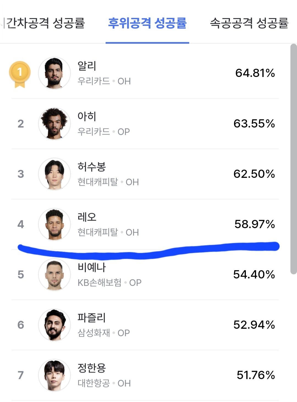Click 아히's 63.55% success rate
Screen dimensions: 297x402
coord(254,124)
